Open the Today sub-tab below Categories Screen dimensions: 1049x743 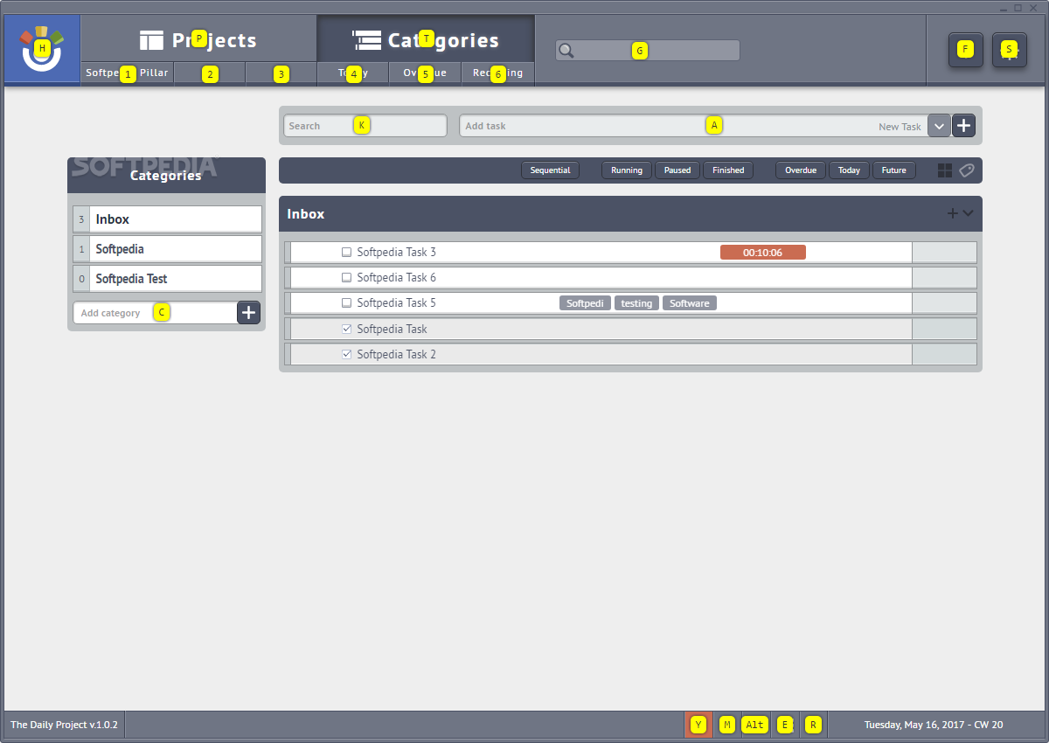pyautogui.click(x=353, y=73)
